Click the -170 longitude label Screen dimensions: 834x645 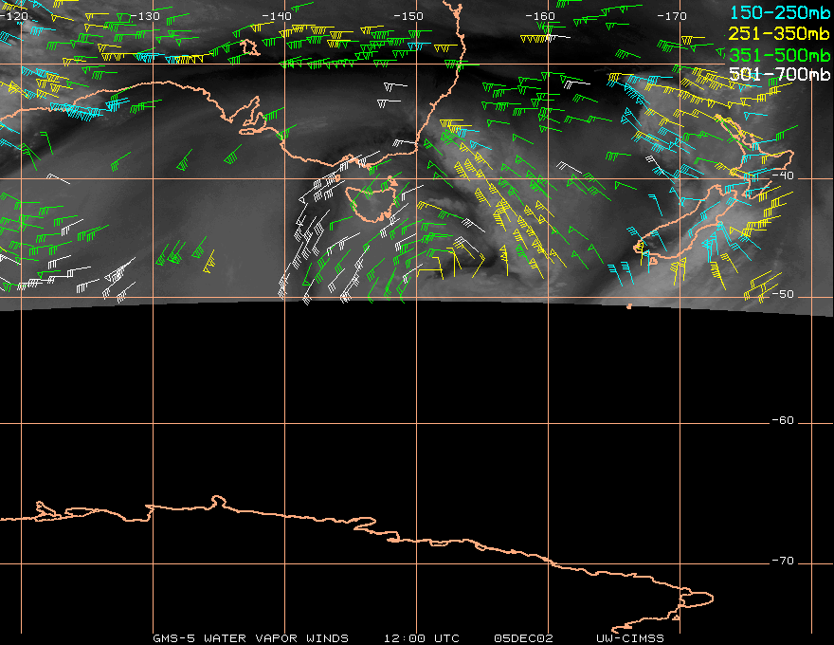click(x=672, y=16)
